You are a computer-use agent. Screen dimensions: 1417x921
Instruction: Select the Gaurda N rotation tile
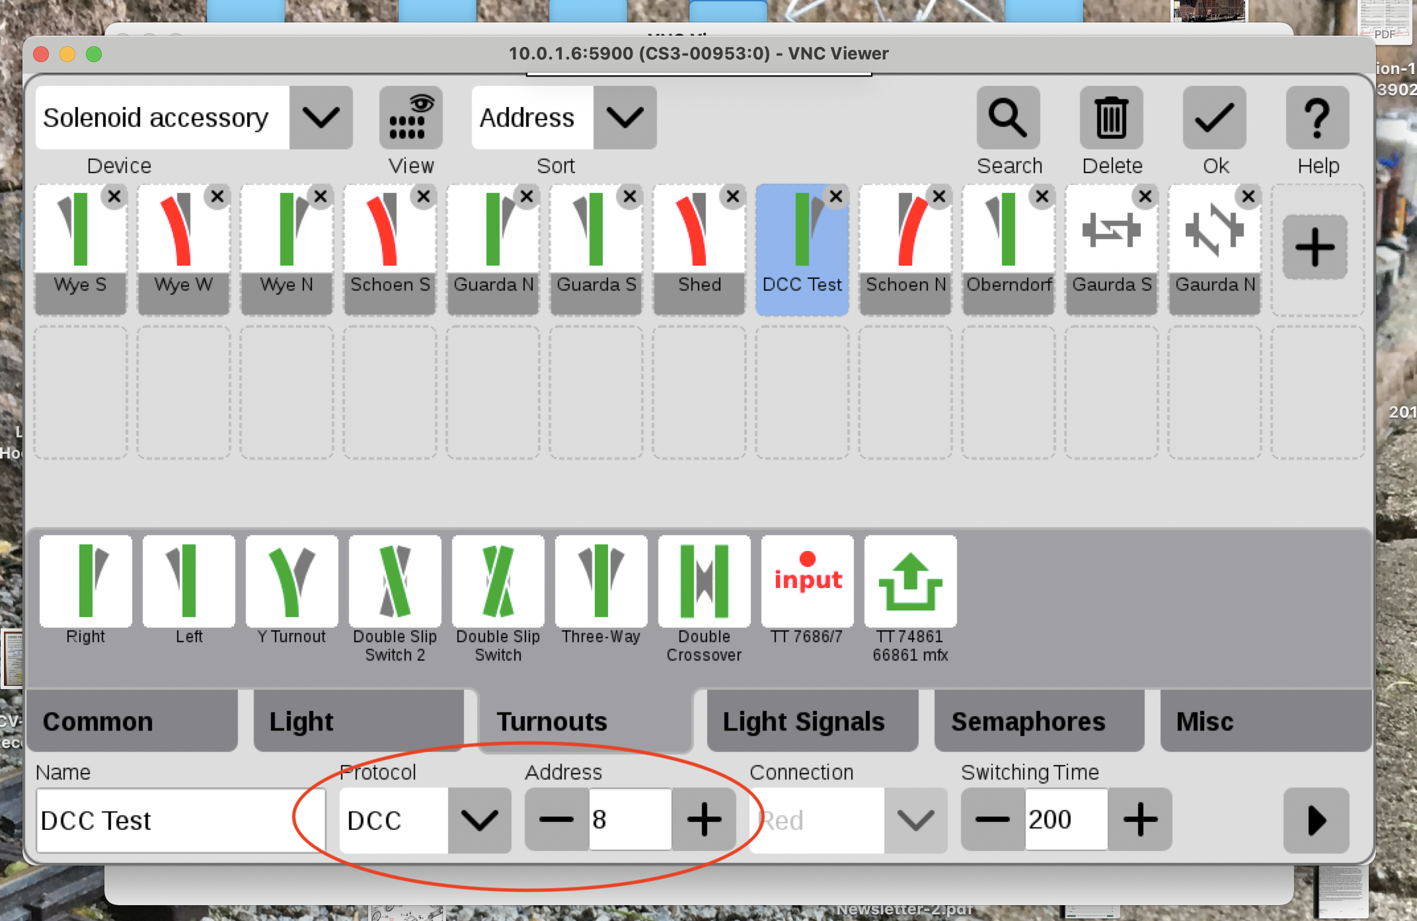pyautogui.click(x=1215, y=249)
